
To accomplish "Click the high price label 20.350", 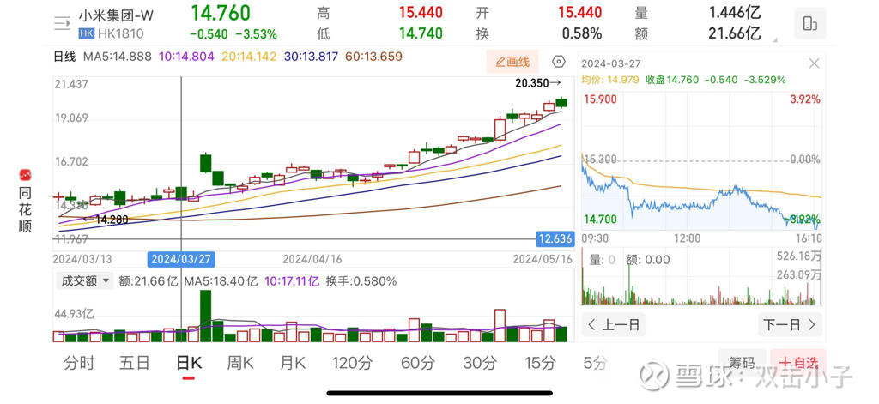I will 537,83.
